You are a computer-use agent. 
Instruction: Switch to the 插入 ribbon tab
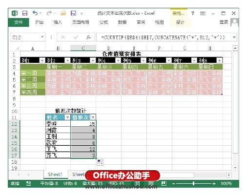(x=58, y=22)
